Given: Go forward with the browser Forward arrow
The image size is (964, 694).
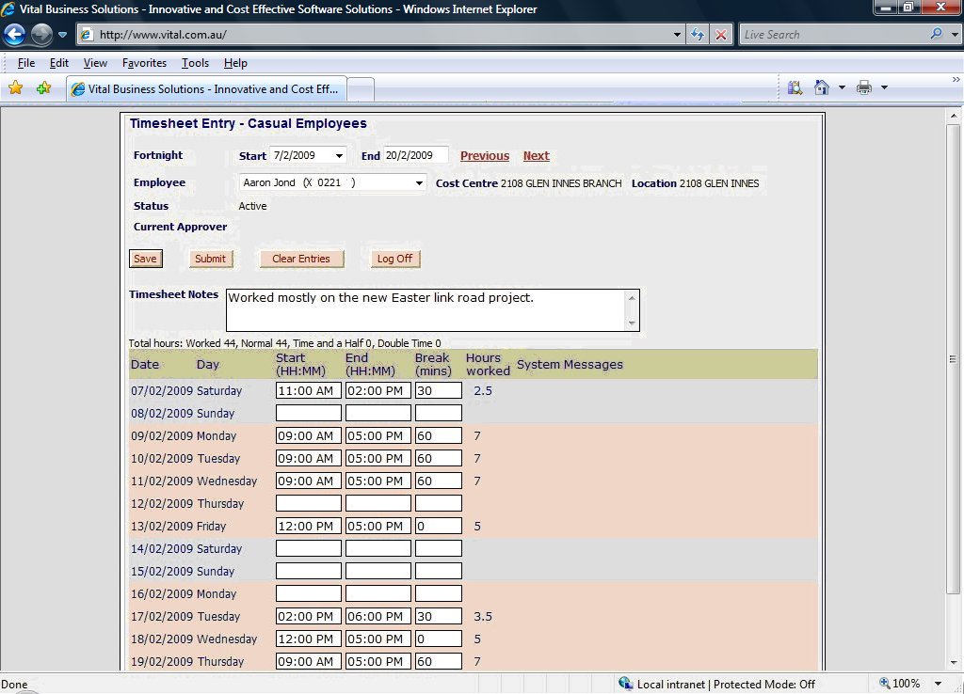Looking at the screenshot, I should click(x=41, y=35).
